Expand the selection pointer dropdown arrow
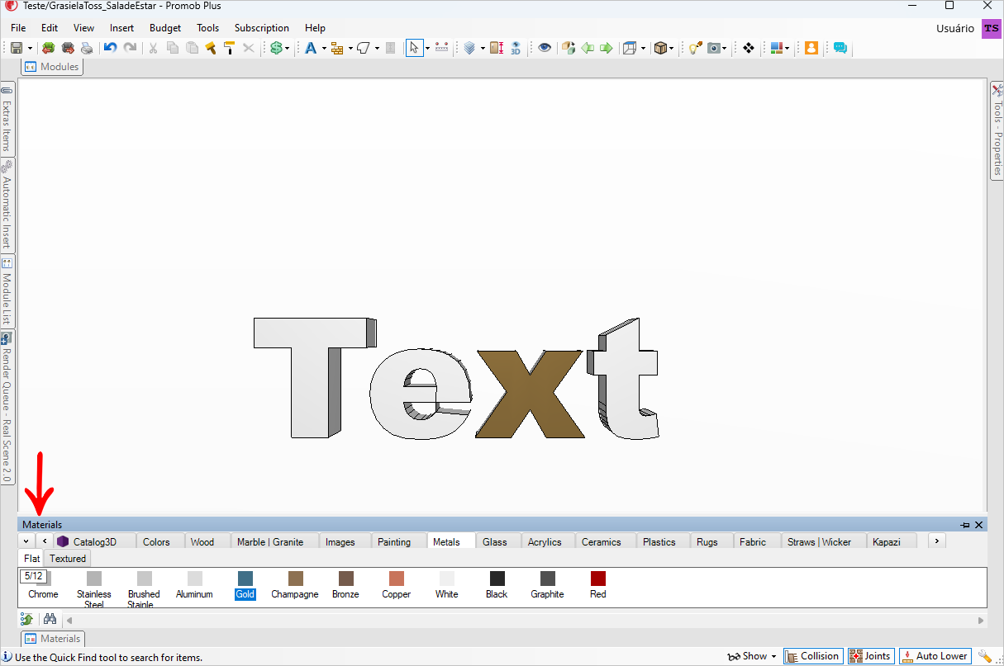The image size is (1004, 666). [427, 49]
